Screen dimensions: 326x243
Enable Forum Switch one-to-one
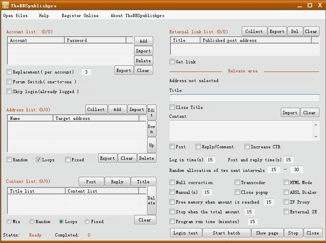(x=9, y=82)
